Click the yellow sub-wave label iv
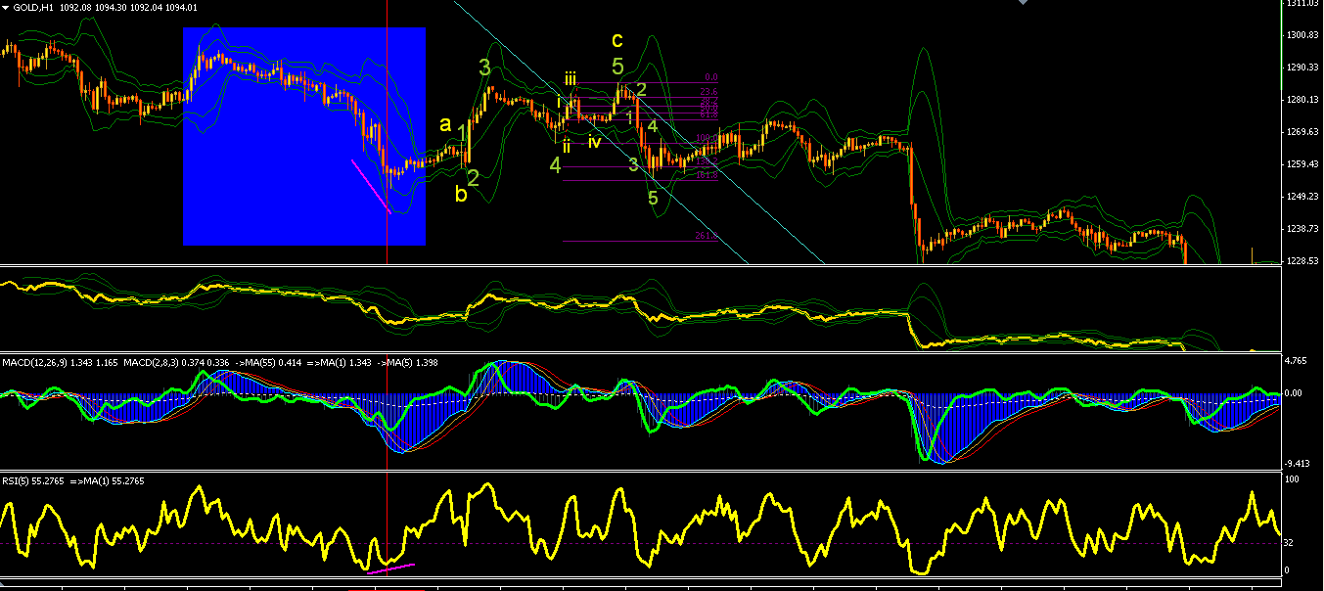The height and width of the screenshot is (591, 1324). (594, 142)
